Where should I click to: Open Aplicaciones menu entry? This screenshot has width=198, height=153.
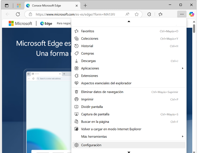click(129, 68)
